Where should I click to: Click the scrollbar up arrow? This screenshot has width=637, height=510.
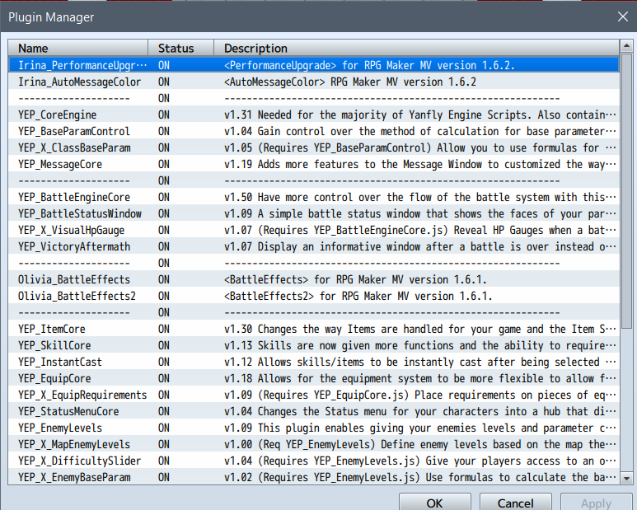tap(626, 46)
